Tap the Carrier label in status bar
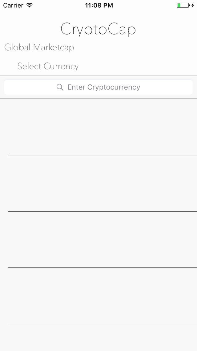This screenshot has height=351, width=197. coord(13,5)
